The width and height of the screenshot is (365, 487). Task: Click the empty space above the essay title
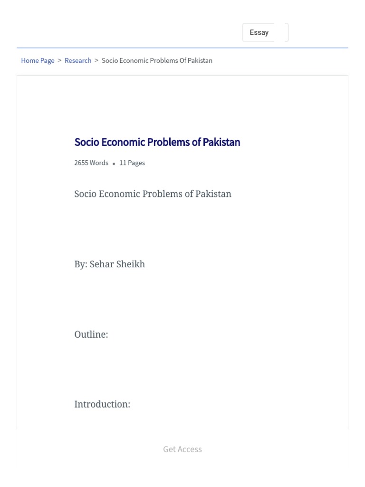pos(182,107)
